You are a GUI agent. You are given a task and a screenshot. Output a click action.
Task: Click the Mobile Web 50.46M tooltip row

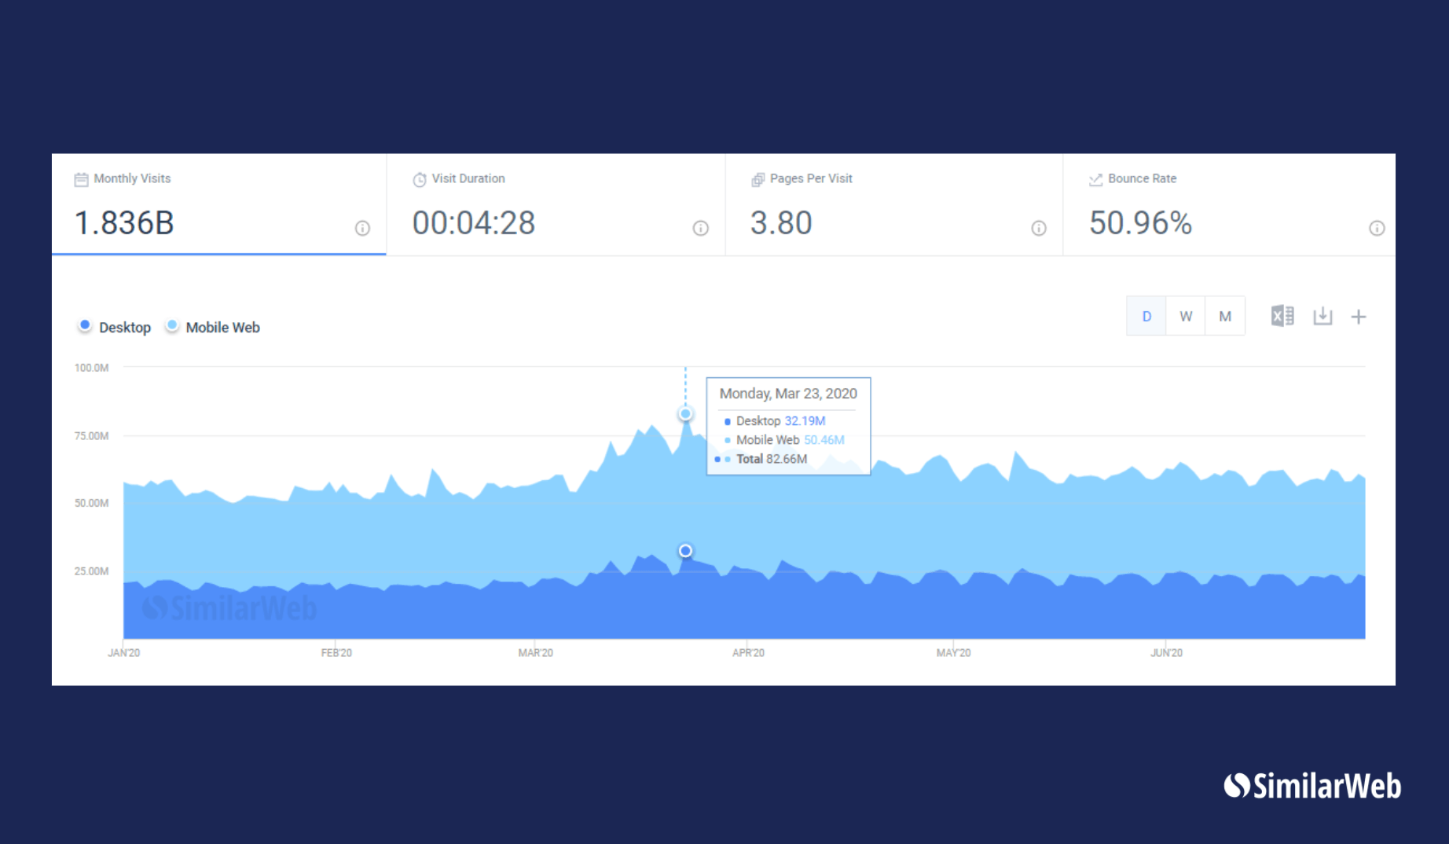784,440
